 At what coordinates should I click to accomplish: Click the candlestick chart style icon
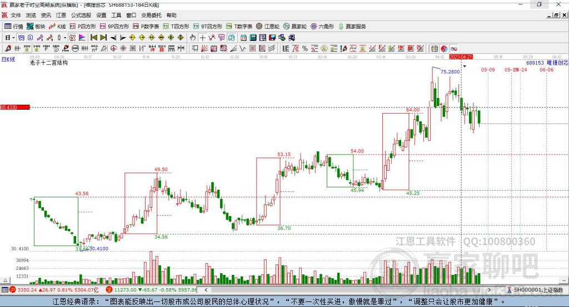(x=59, y=38)
